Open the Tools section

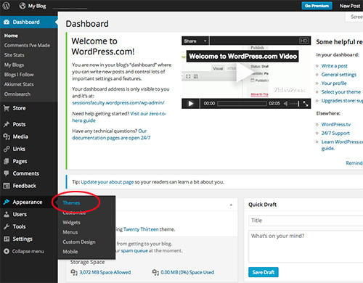pyautogui.click(x=15, y=226)
